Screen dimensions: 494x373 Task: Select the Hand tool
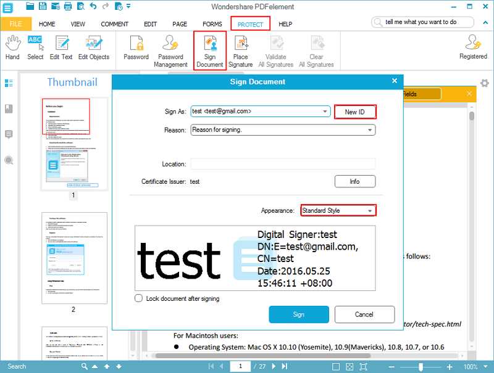tap(12, 48)
